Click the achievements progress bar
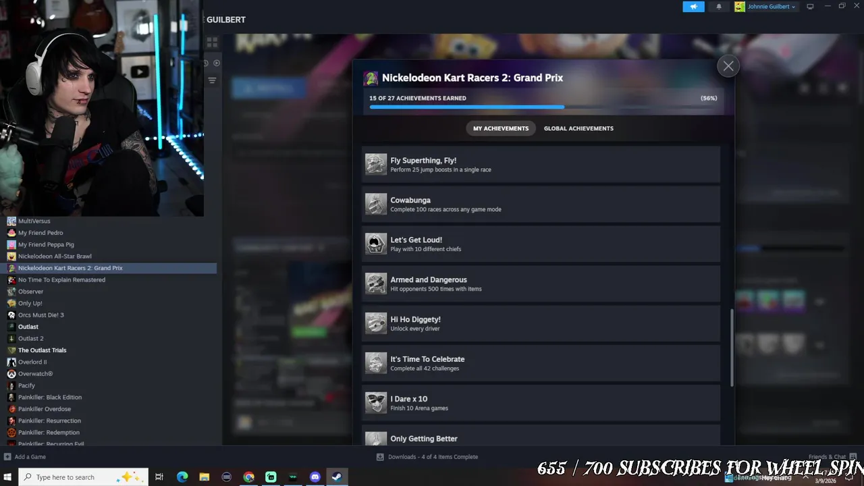The width and height of the screenshot is (864, 486). tap(543, 107)
